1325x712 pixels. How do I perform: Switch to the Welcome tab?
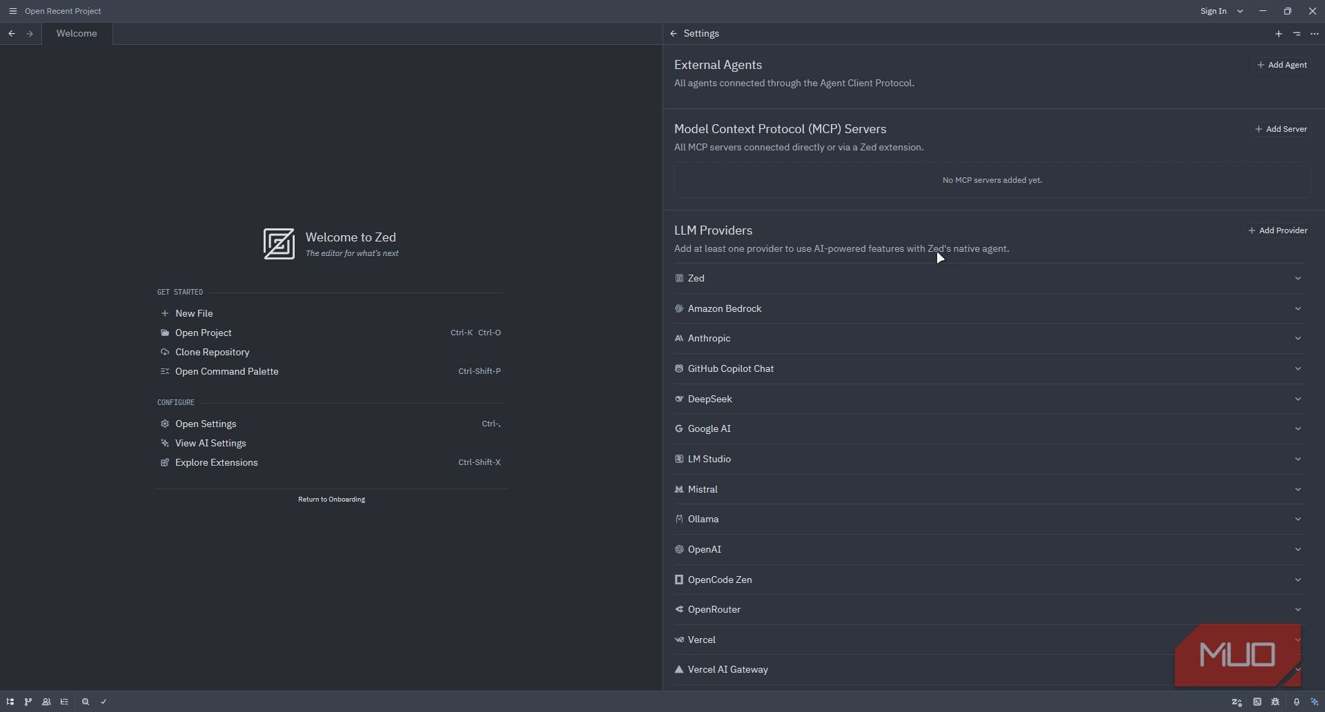click(x=77, y=33)
